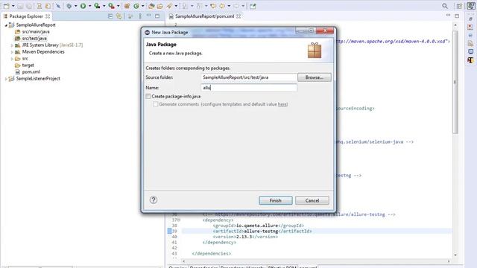Click the Cancel button
Image resolution: width=477 pixels, height=268 pixels.
[312, 200]
